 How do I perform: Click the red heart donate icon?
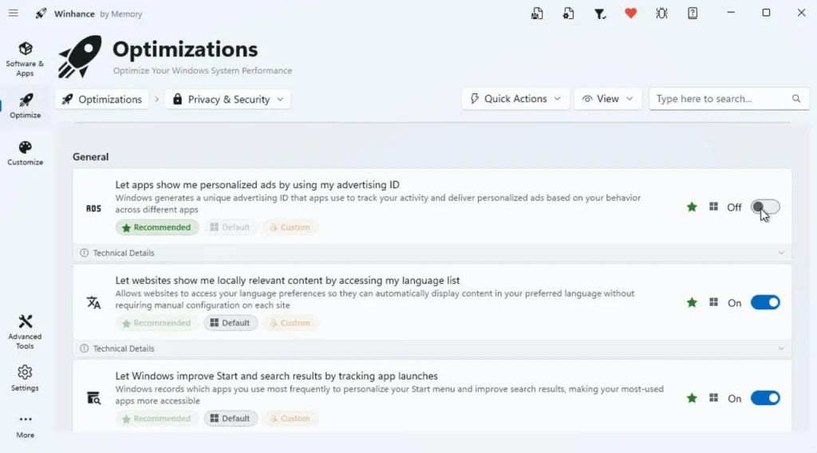point(630,14)
